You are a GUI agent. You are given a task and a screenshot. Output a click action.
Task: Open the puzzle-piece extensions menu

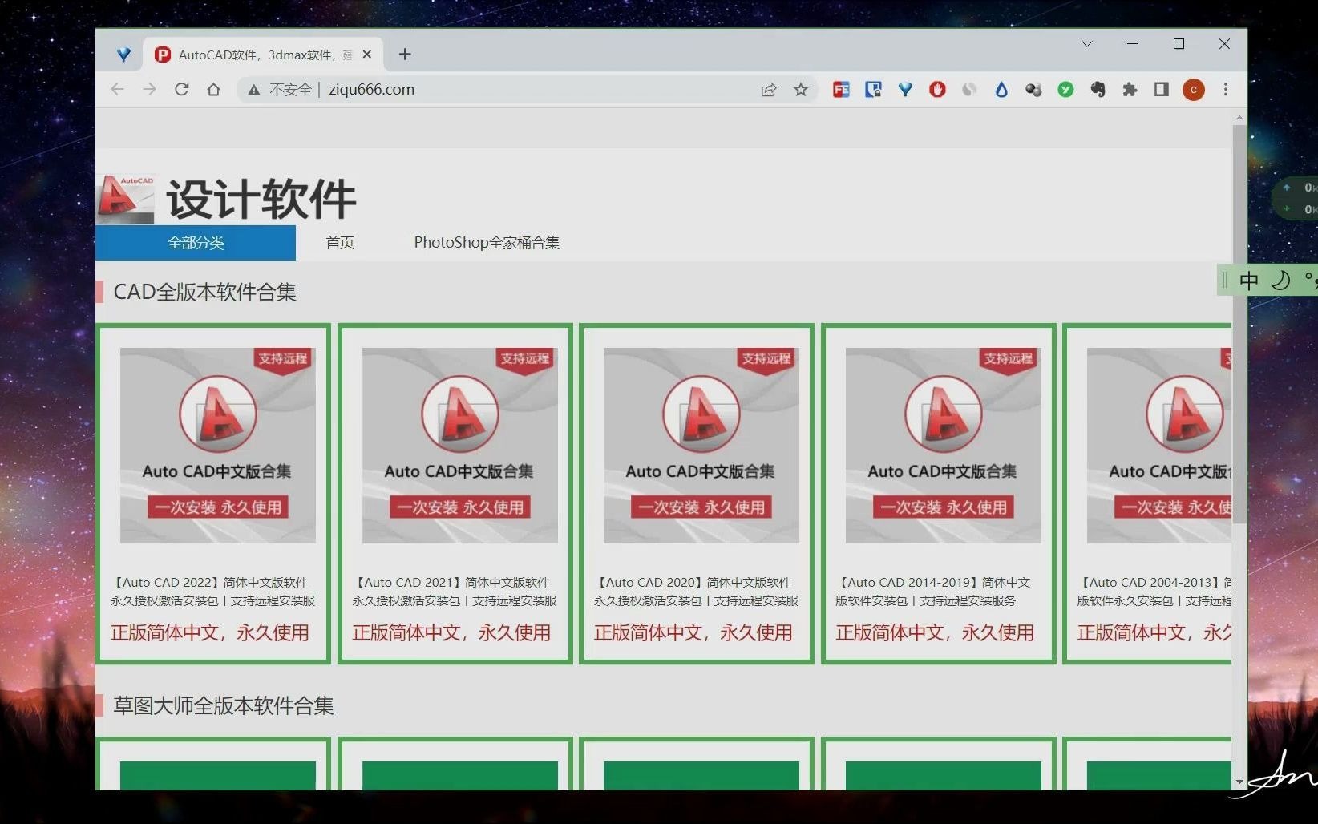[x=1130, y=90]
